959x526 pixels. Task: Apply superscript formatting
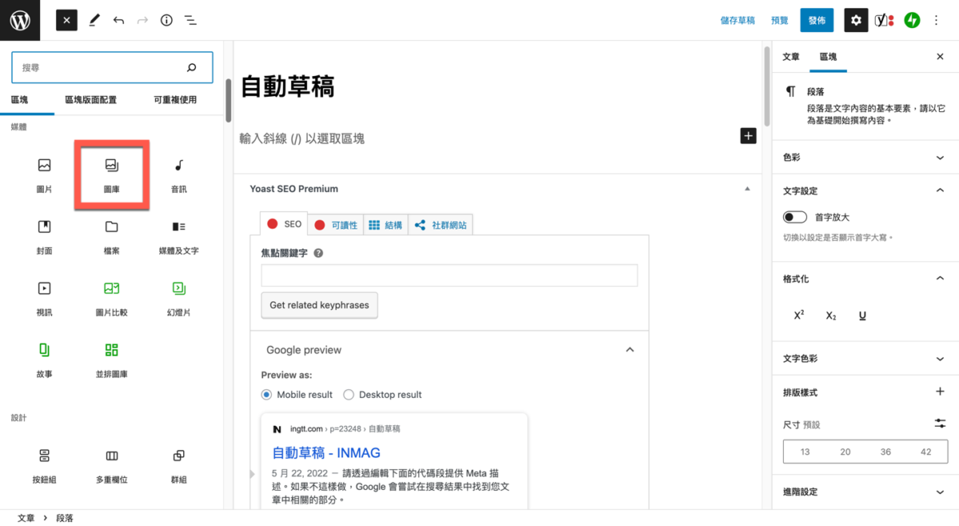pyautogui.click(x=799, y=316)
